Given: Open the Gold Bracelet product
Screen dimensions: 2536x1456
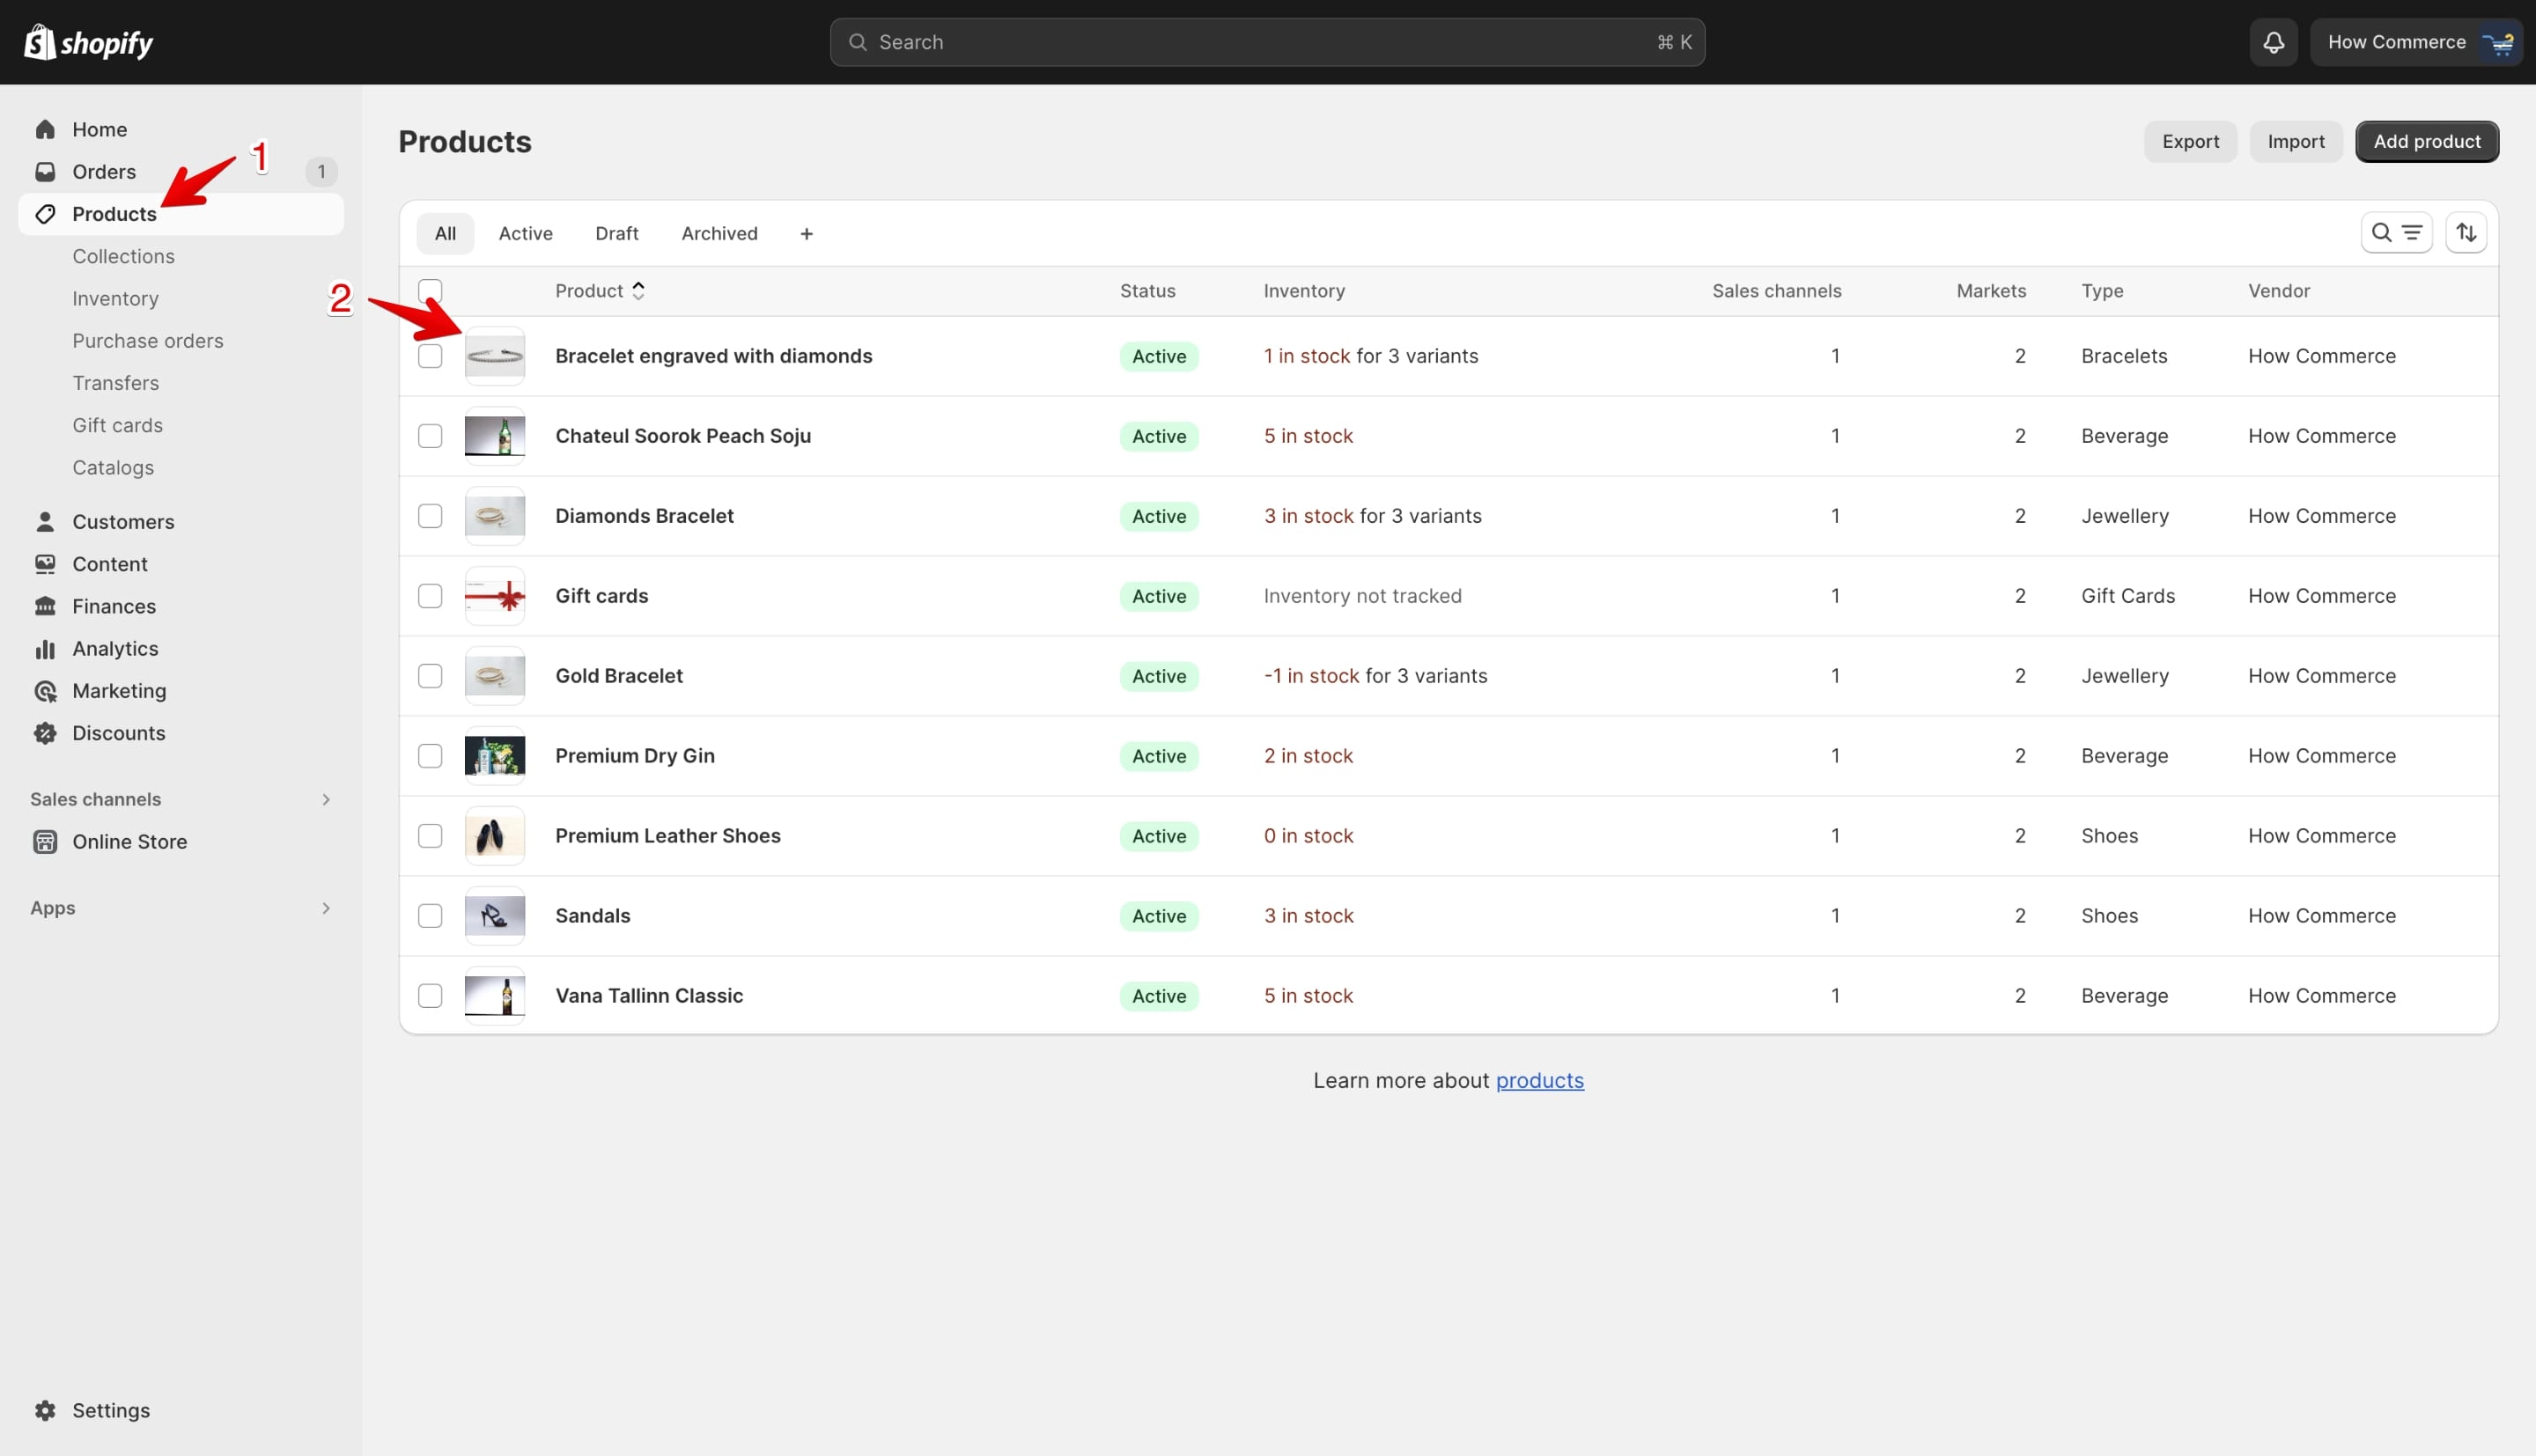Looking at the screenshot, I should 619,676.
